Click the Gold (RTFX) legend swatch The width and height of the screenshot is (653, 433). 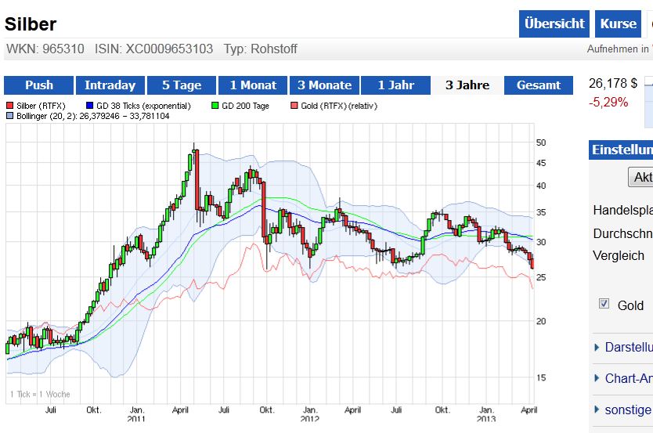(x=294, y=106)
